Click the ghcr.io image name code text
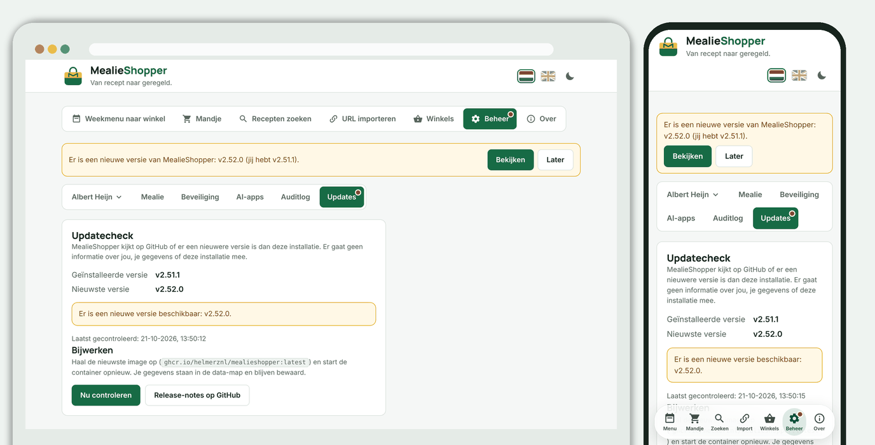This screenshot has height=445, width=875. [235, 362]
